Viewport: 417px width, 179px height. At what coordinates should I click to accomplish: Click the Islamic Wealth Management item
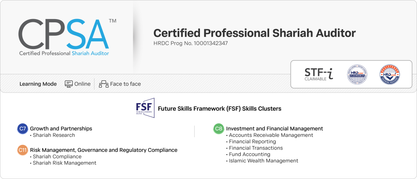(x=263, y=161)
